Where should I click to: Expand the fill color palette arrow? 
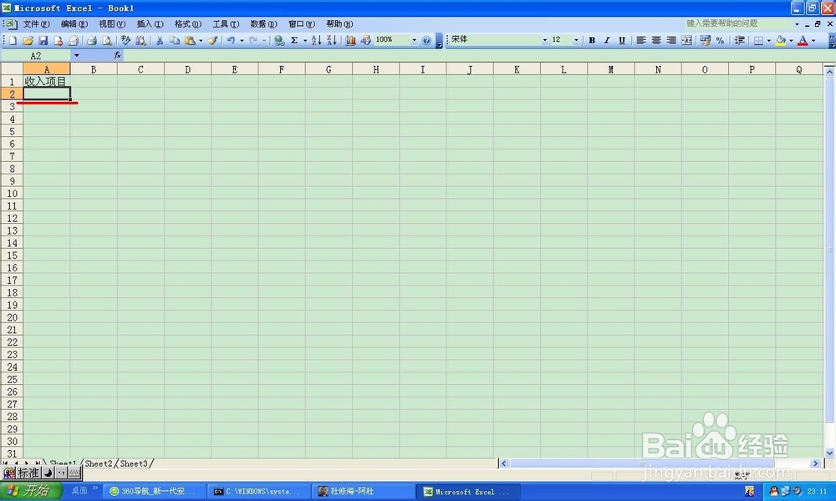point(791,40)
